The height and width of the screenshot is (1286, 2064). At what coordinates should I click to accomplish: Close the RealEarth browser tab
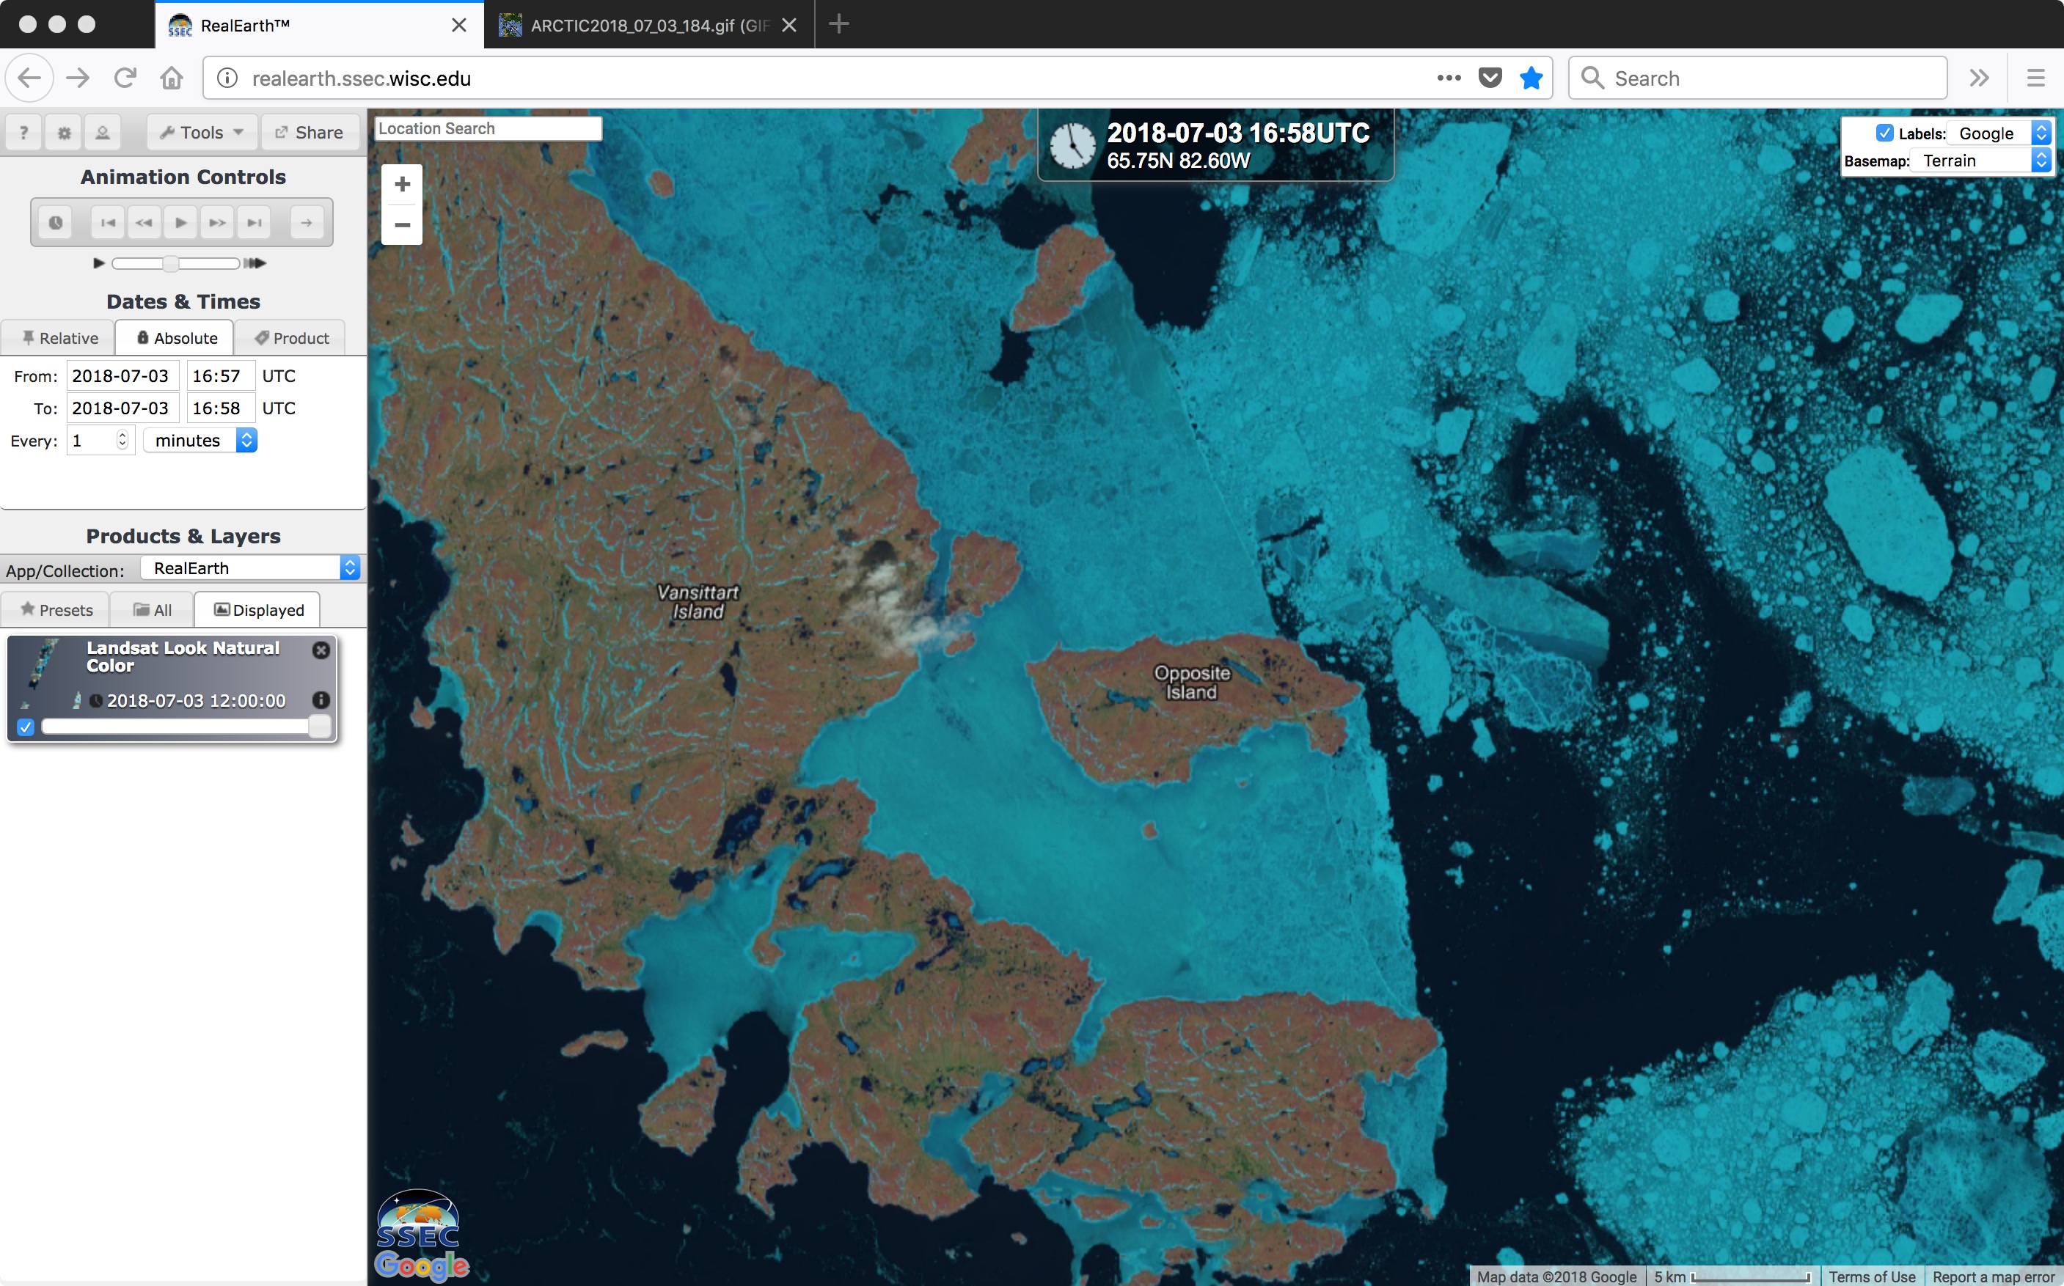458,25
